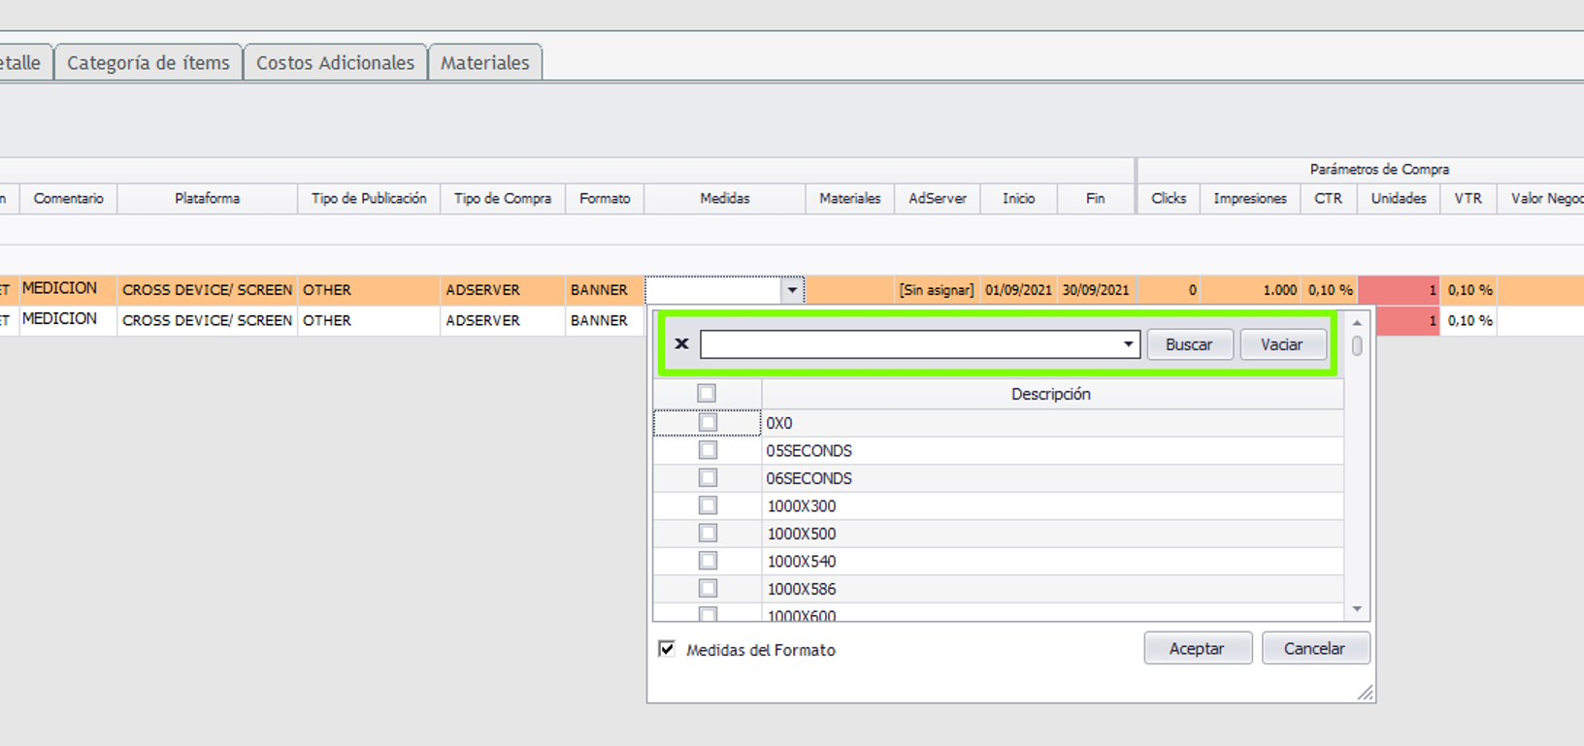Select the Materiales tab
Image resolution: width=1584 pixels, height=746 pixels.
click(x=485, y=63)
